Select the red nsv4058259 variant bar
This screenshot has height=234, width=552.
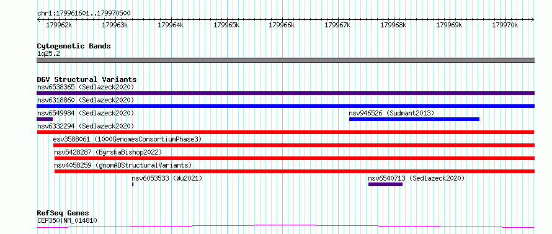click(x=295, y=171)
